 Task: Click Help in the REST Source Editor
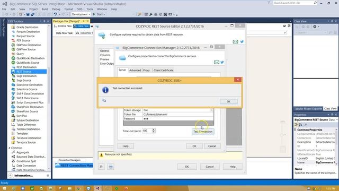click(x=233, y=167)
